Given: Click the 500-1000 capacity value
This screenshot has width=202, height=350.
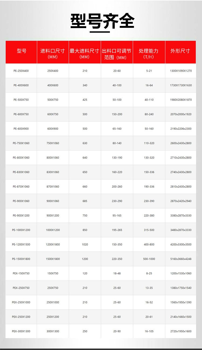Looking at the screenshot, I should tap(149, 259).
